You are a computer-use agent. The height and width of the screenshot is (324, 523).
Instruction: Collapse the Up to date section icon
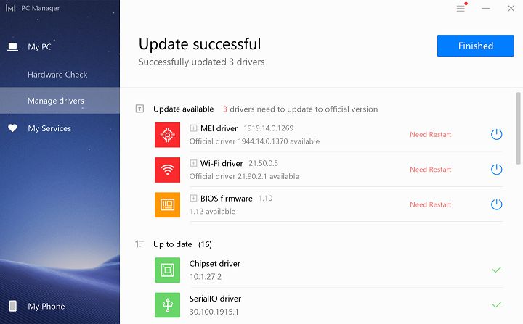tap(139, 244)
